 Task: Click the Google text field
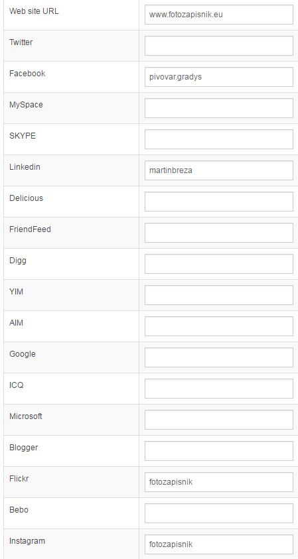click(x=219, y=357)
